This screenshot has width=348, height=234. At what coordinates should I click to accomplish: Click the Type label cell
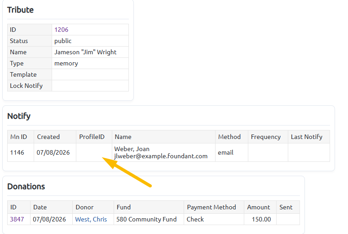pos(30,63)
